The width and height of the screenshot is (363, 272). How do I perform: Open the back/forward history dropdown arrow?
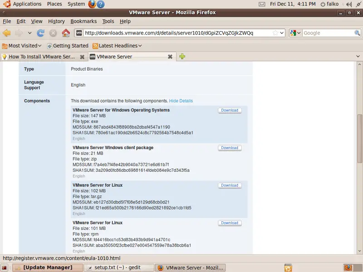pos(29,33)
